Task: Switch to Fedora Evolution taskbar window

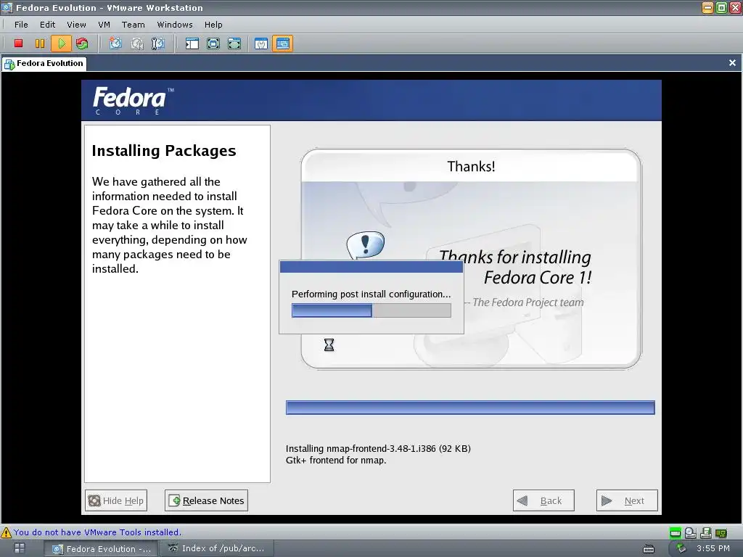Action: [102, 549]
